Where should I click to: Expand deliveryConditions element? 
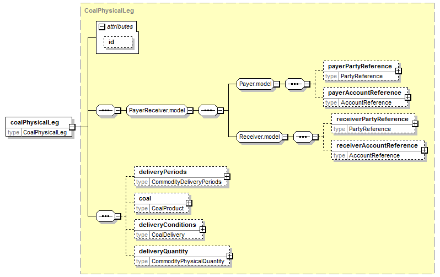[202, 230]
